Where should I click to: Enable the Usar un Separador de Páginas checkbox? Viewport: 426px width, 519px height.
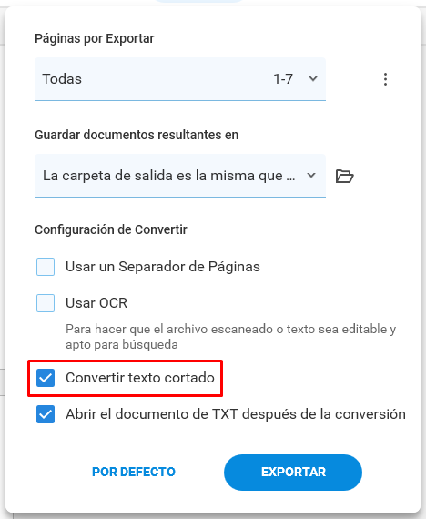click(46, 267)
